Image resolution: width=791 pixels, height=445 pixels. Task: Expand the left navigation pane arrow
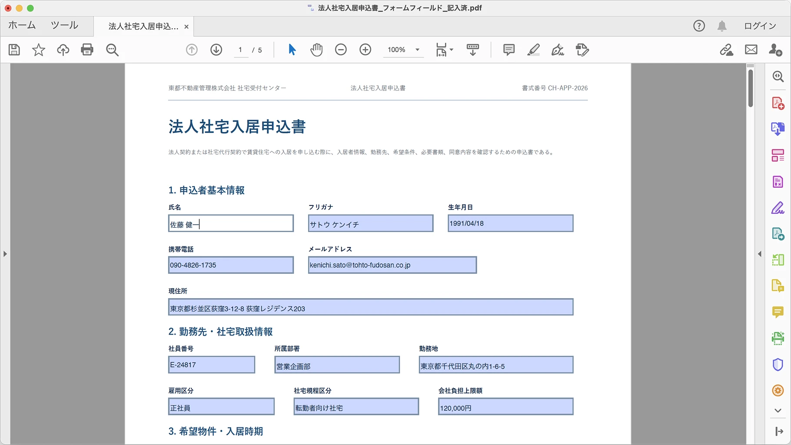[x=5, y=254]
